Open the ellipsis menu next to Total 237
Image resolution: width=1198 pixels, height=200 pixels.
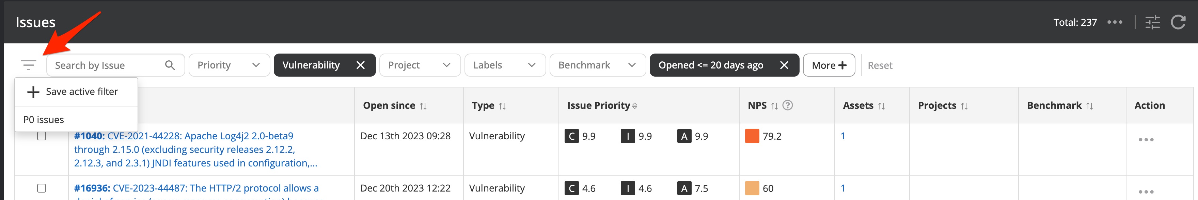click(1115, 22)
